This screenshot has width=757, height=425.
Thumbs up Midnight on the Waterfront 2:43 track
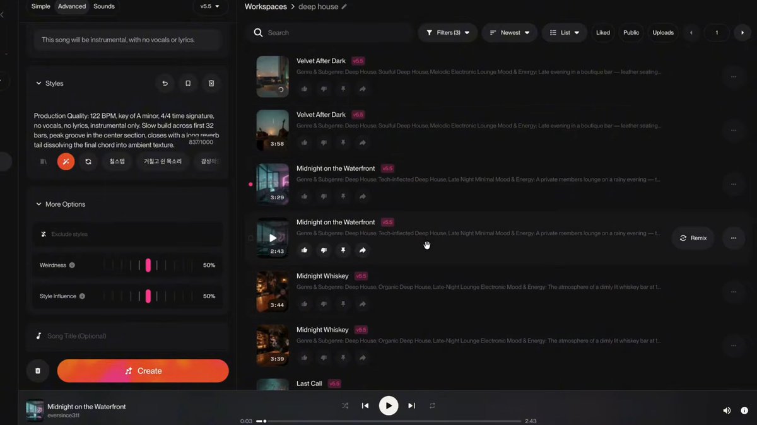305,250
